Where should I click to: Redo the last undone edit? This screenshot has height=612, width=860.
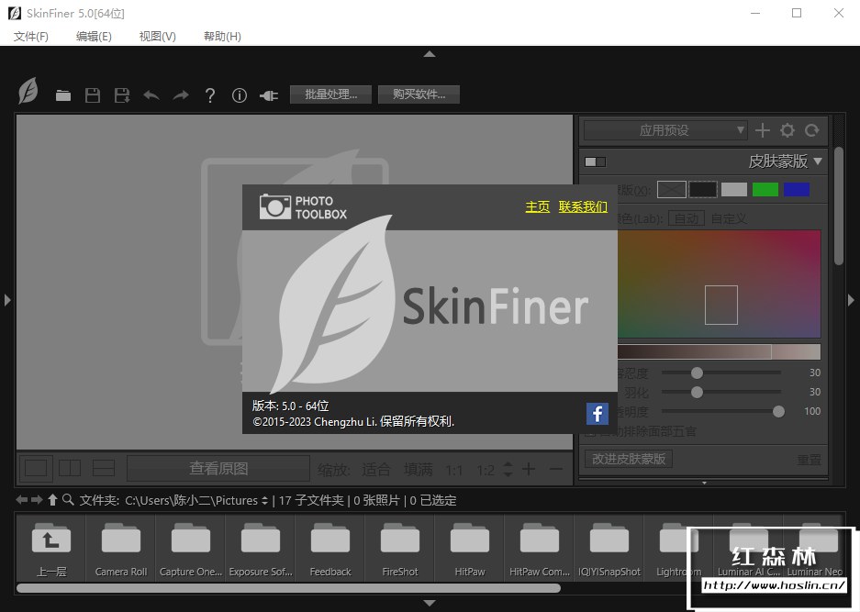(x=181, y=95)
